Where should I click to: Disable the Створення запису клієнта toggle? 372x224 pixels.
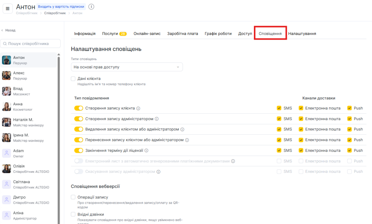click(79, 108)
